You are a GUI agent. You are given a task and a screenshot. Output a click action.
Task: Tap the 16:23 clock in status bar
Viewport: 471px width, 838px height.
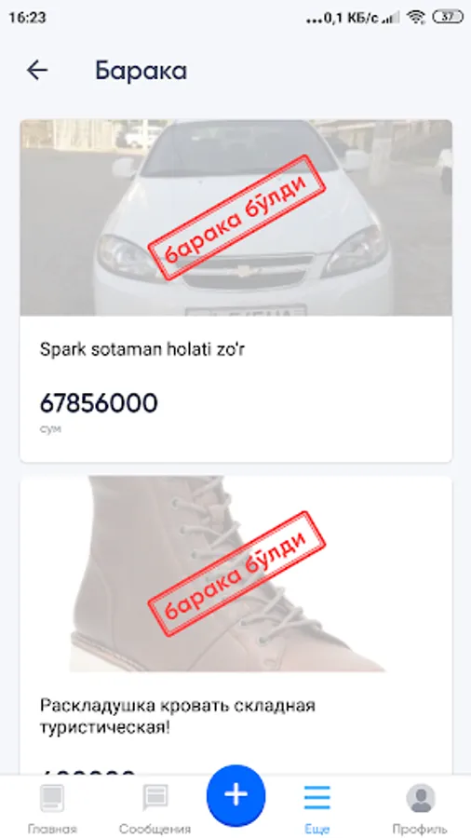pos(27,18)
